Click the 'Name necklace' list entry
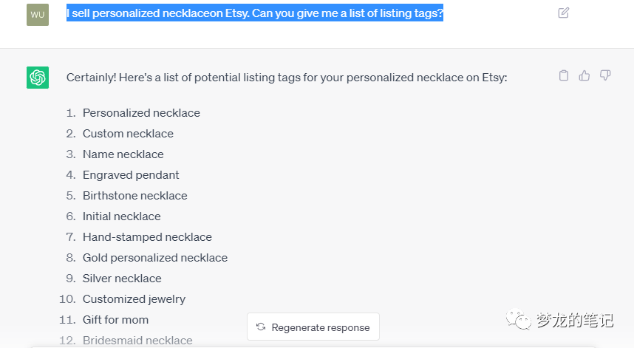The image size is (634, 348). coord(123,154)
